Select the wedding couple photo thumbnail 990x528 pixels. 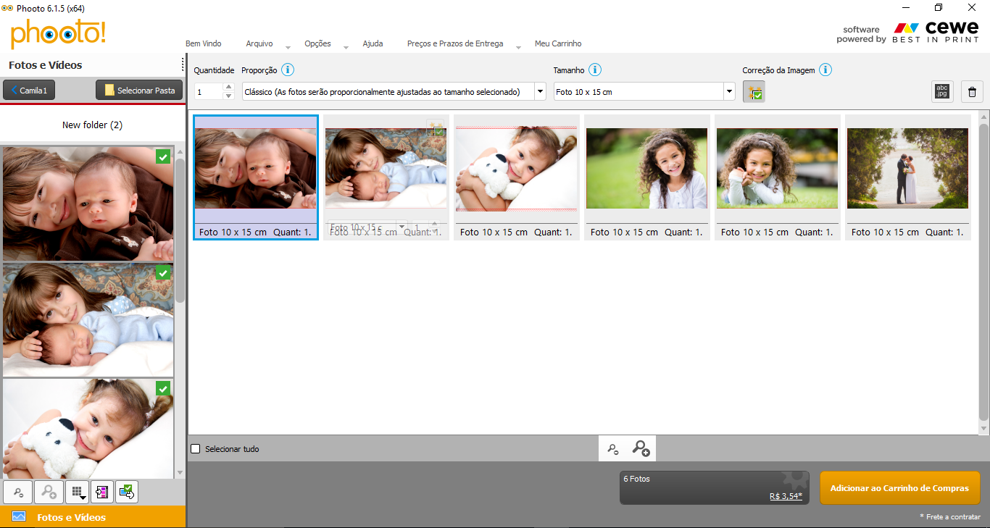pyautogui.click(x=907, y=168)
